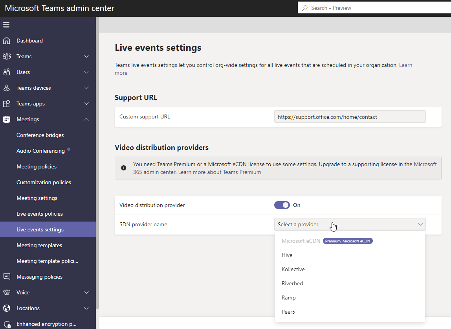
Task: Select Live events settings nav item
Action: 48,229
